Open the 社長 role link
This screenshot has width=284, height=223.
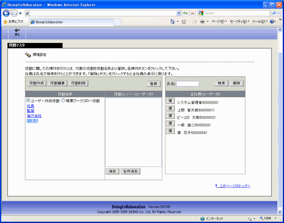[x=31, y=106]
